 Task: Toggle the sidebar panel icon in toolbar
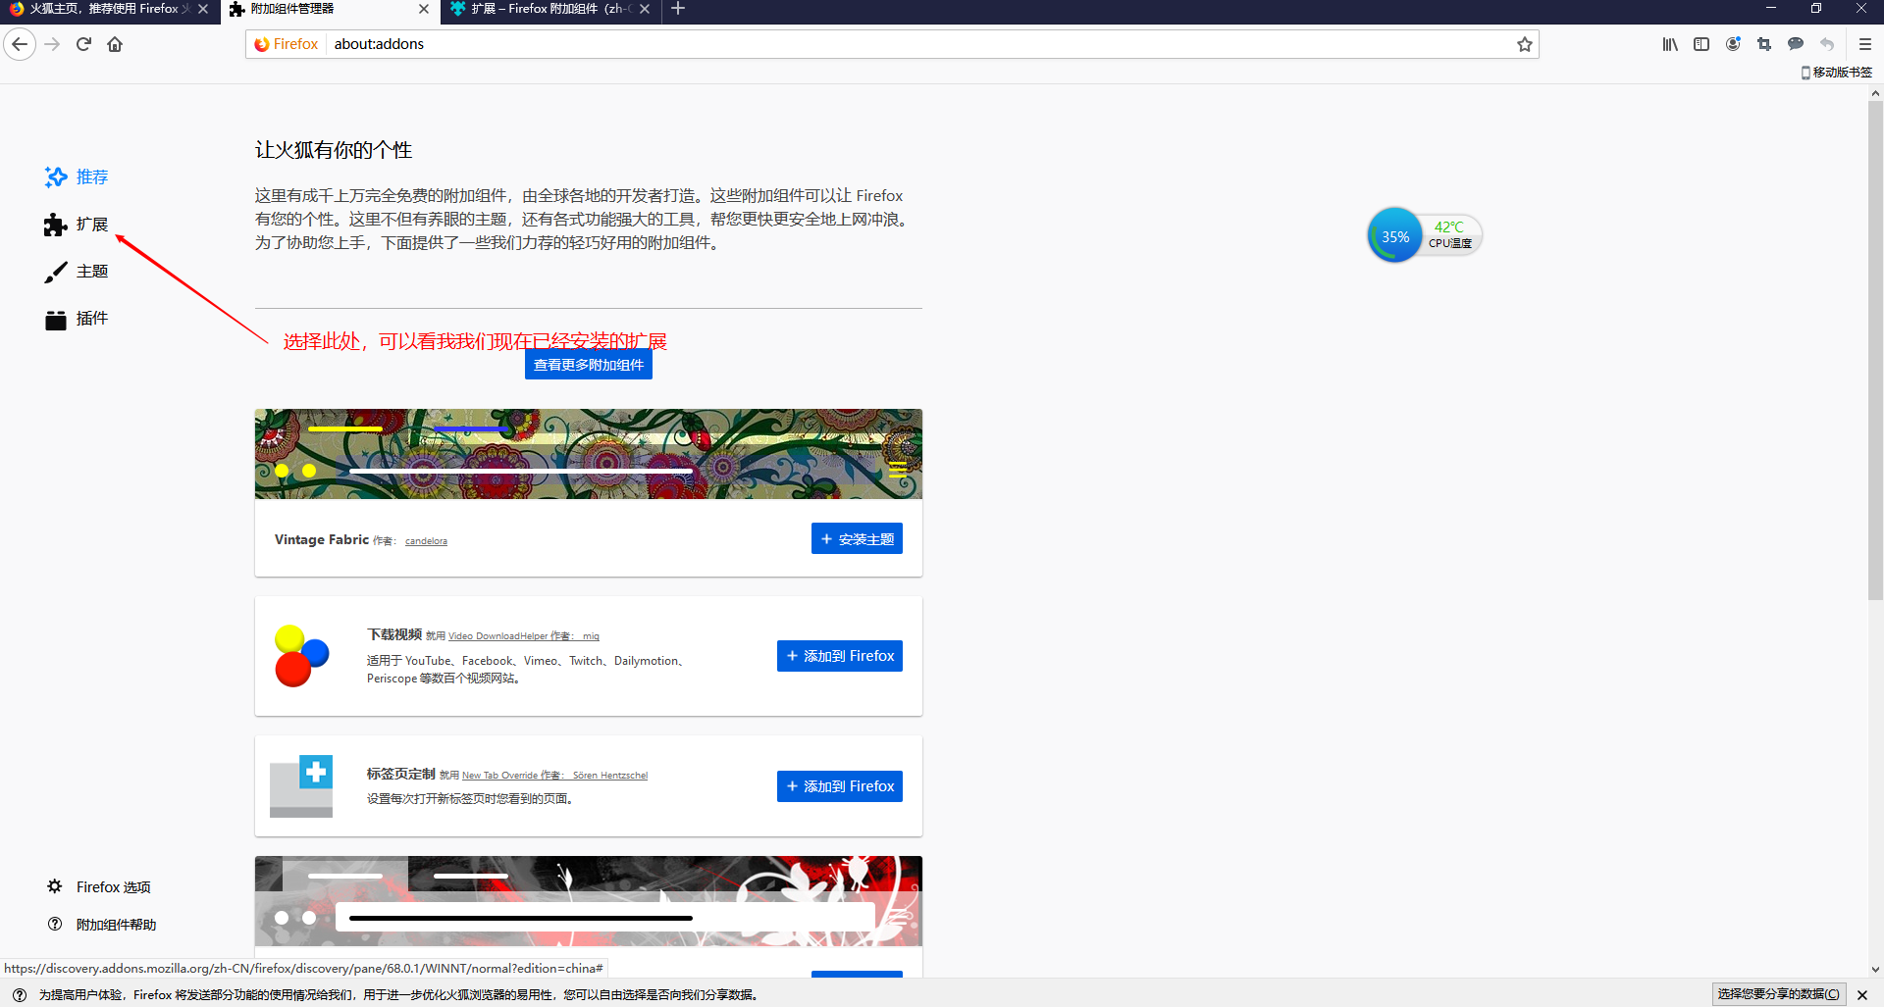click(x=1701, y=44)
